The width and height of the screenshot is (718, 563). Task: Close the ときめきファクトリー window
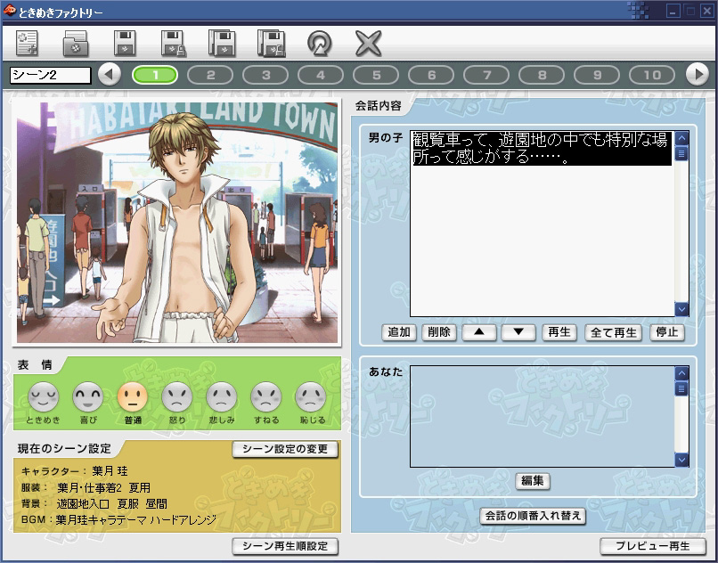[x=707, y=12]
